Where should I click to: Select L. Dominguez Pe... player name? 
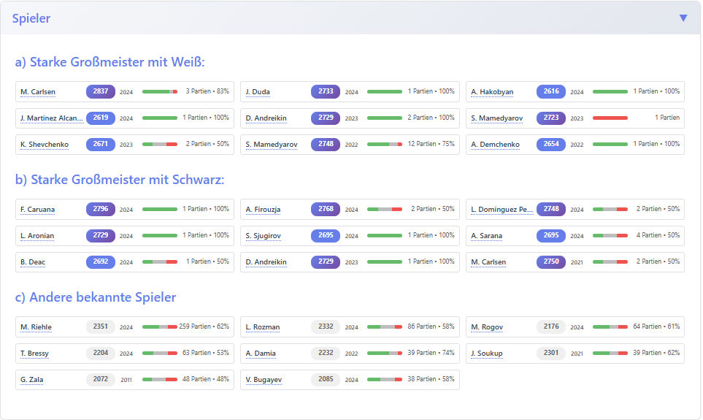coord(502,210)
